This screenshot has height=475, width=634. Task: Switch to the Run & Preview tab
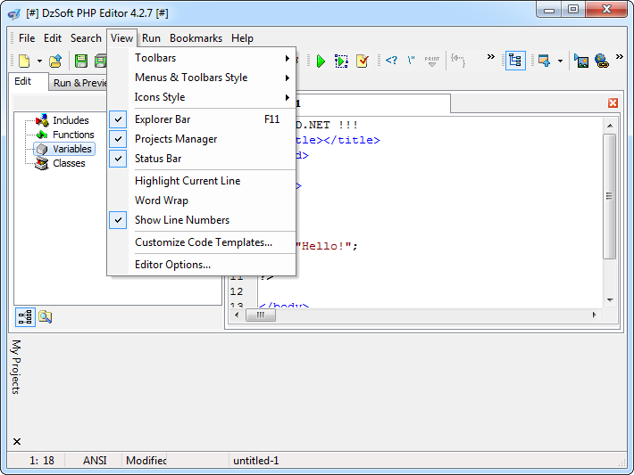pos(79,83)
